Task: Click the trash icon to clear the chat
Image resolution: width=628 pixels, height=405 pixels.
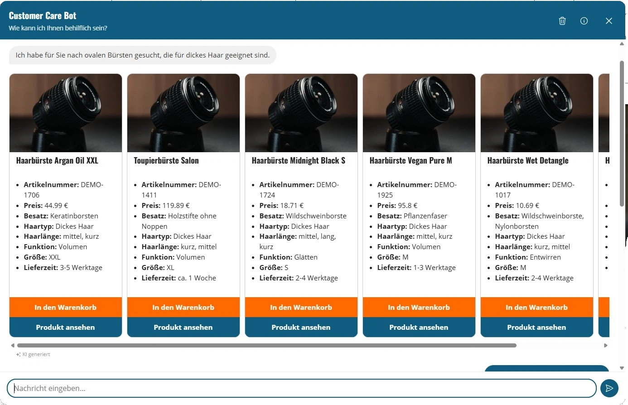Action: click(x=562, y=21)
